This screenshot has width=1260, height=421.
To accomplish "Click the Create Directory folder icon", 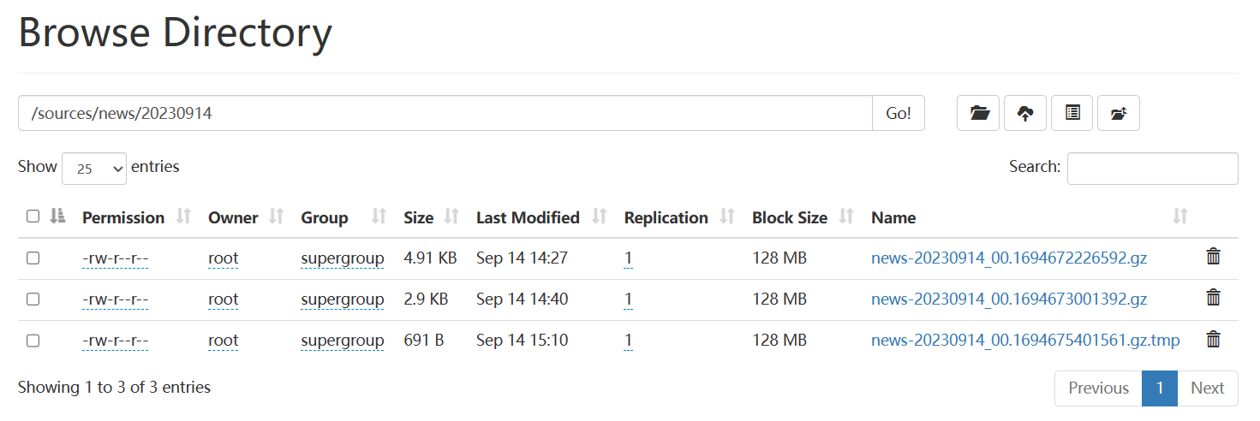I will point(978,113).
